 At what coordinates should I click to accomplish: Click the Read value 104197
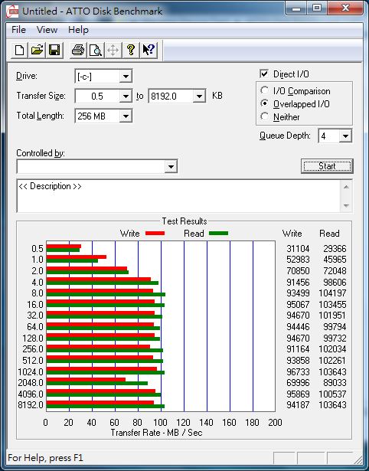point(332,293)
